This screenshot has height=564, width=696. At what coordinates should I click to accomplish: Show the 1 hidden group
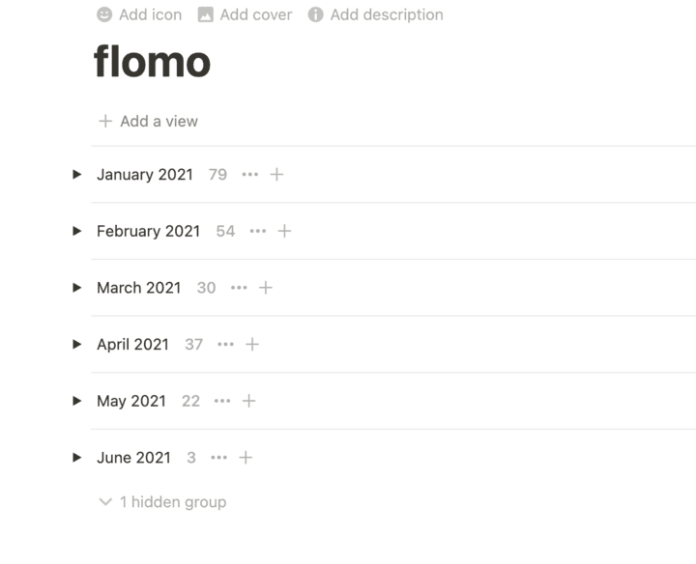pyautogui.click(x=162, y=502)
